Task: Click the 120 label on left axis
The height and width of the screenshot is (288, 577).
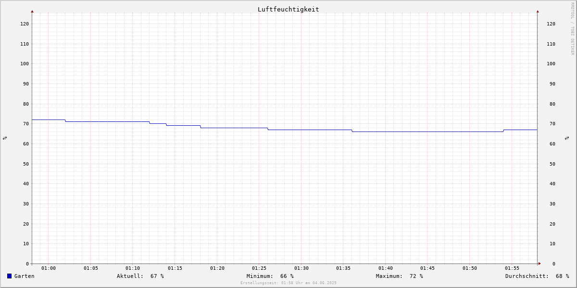Action: pyautogui.click(x=25, y=24)
